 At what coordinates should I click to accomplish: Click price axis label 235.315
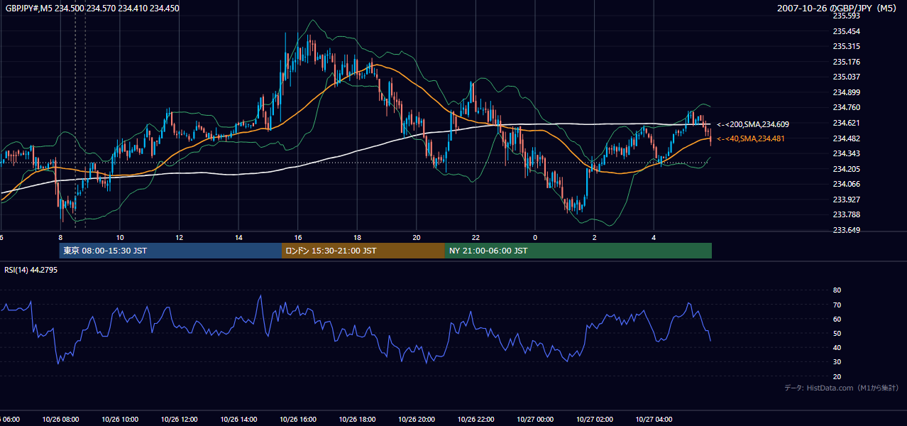click(847, 46)
